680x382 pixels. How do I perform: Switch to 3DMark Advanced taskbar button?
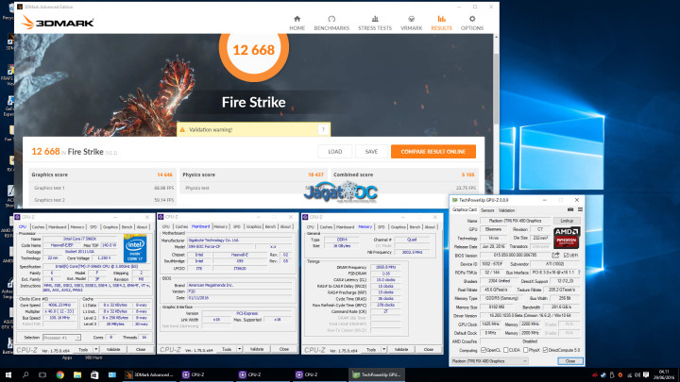pyautogui.click(x=149, y=374)
